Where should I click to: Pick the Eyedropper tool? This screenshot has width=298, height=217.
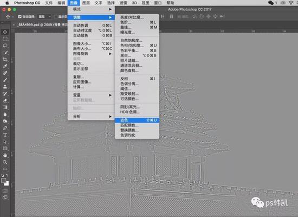(x=5, y=66)
